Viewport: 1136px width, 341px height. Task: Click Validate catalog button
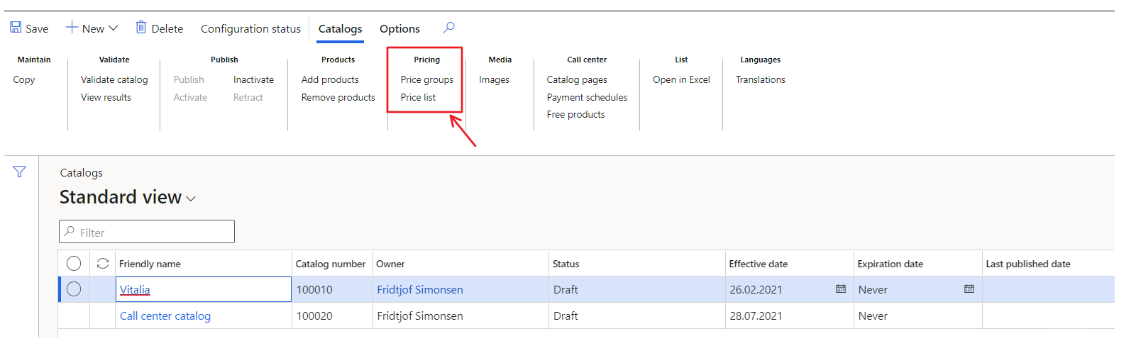coord(114,80)
